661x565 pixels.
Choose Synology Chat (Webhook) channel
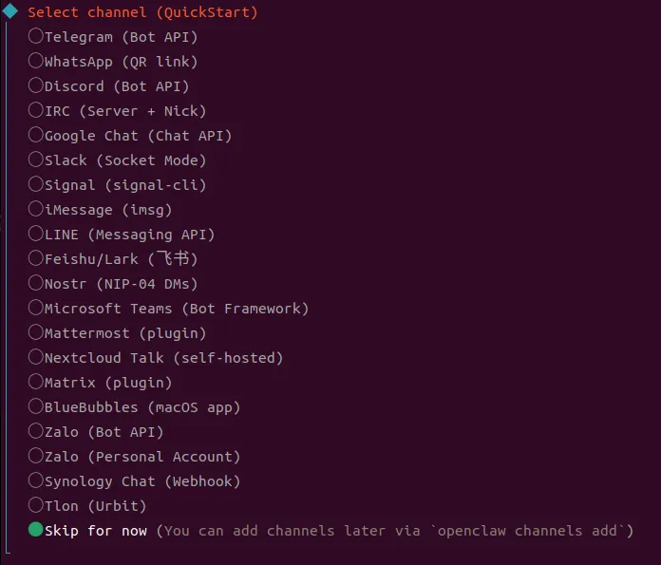36,481
